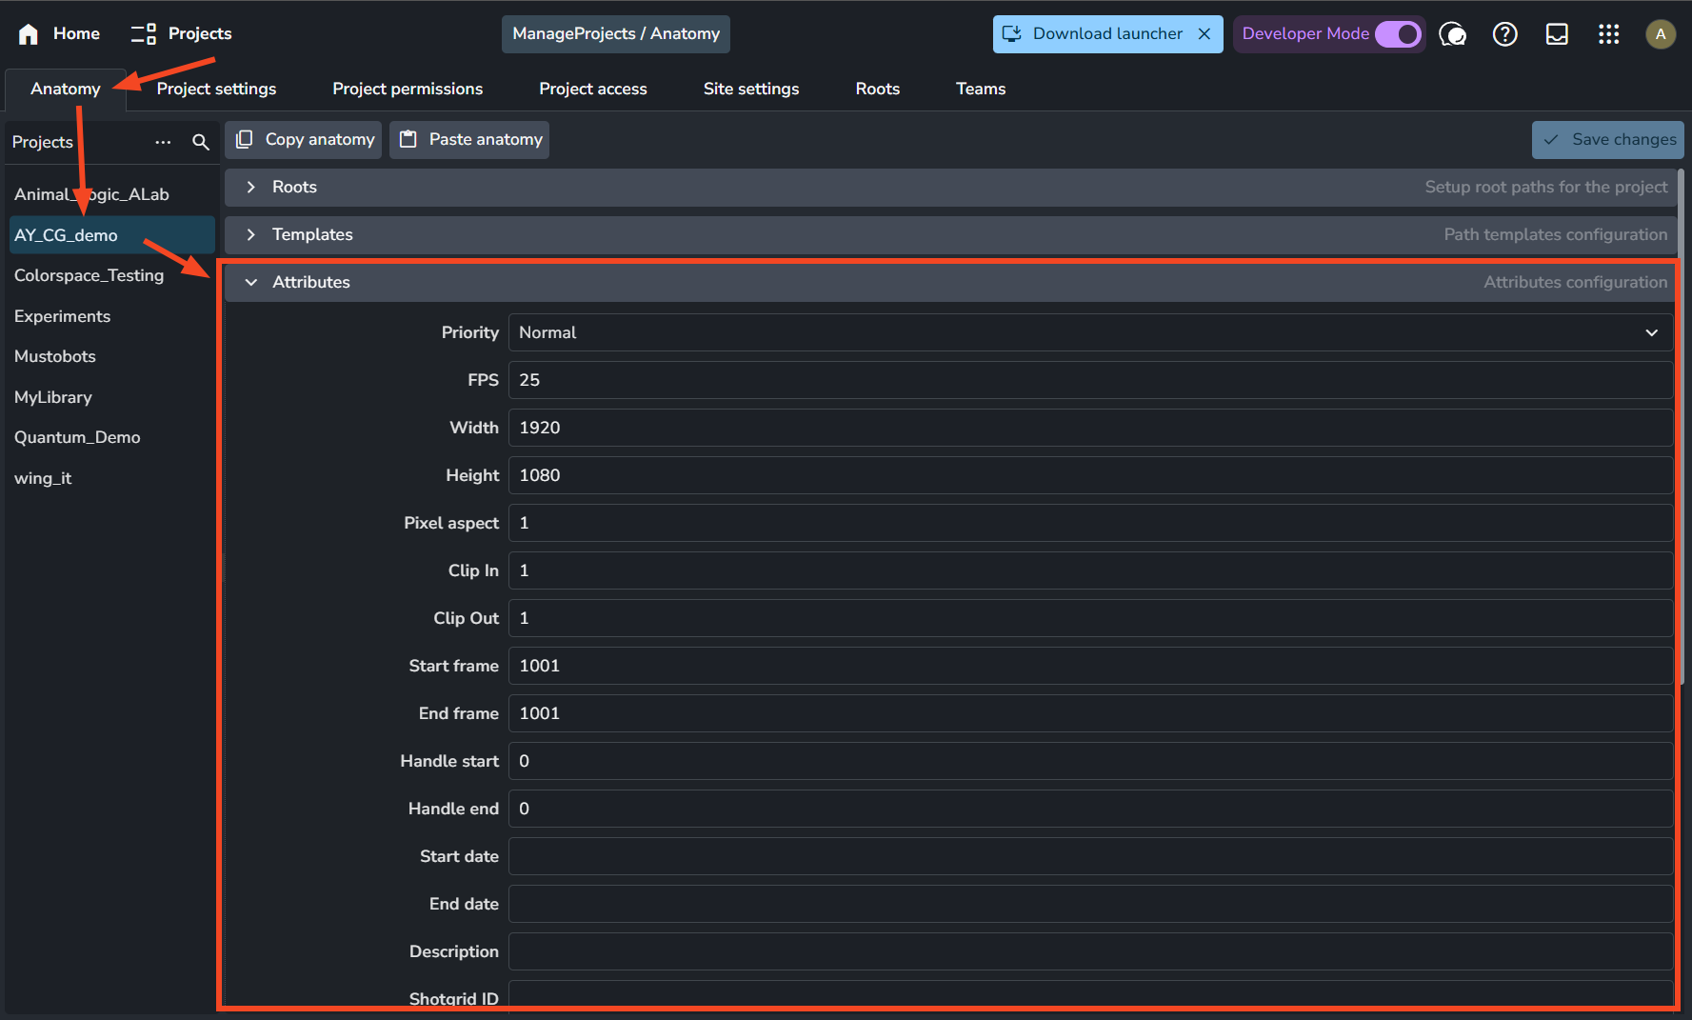Select MyLibrary project
This screenshot has width=1692, height=1020.
pos(111,397)
